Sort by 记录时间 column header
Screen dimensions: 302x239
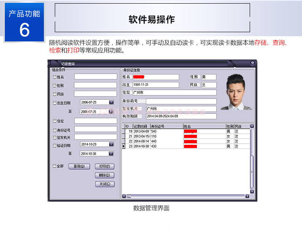(x=141, y=126)
